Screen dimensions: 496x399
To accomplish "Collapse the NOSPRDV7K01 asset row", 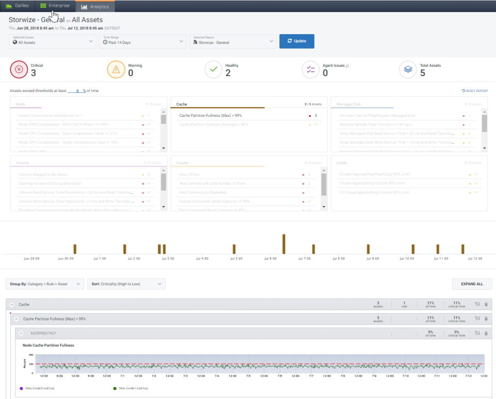I will click(21, 333).
